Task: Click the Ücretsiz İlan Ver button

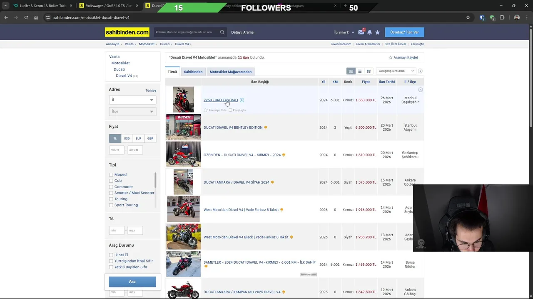Action: [x=404, y=32]
